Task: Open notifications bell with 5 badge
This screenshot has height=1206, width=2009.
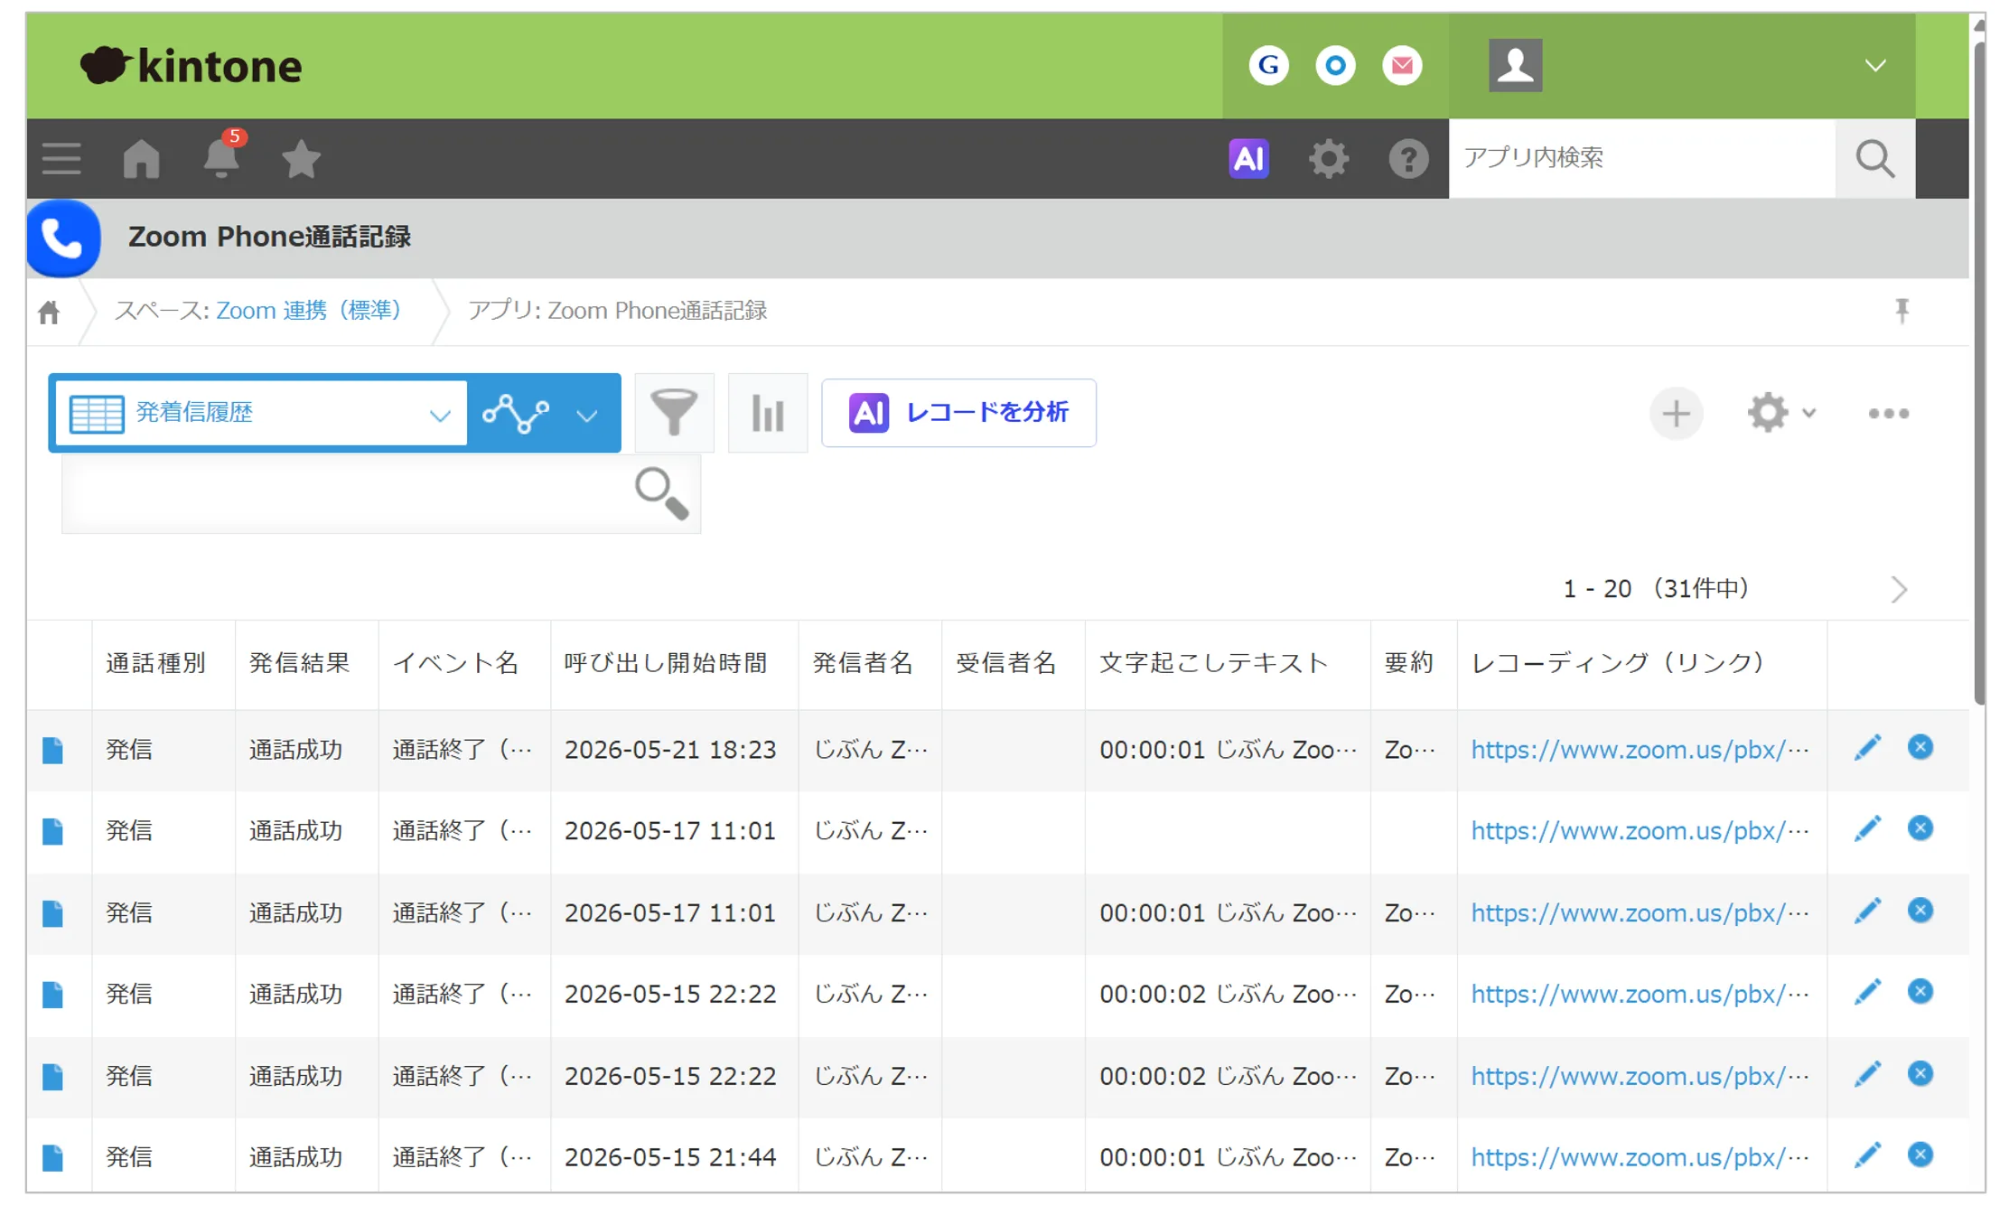Action: [x=221, y=156]
